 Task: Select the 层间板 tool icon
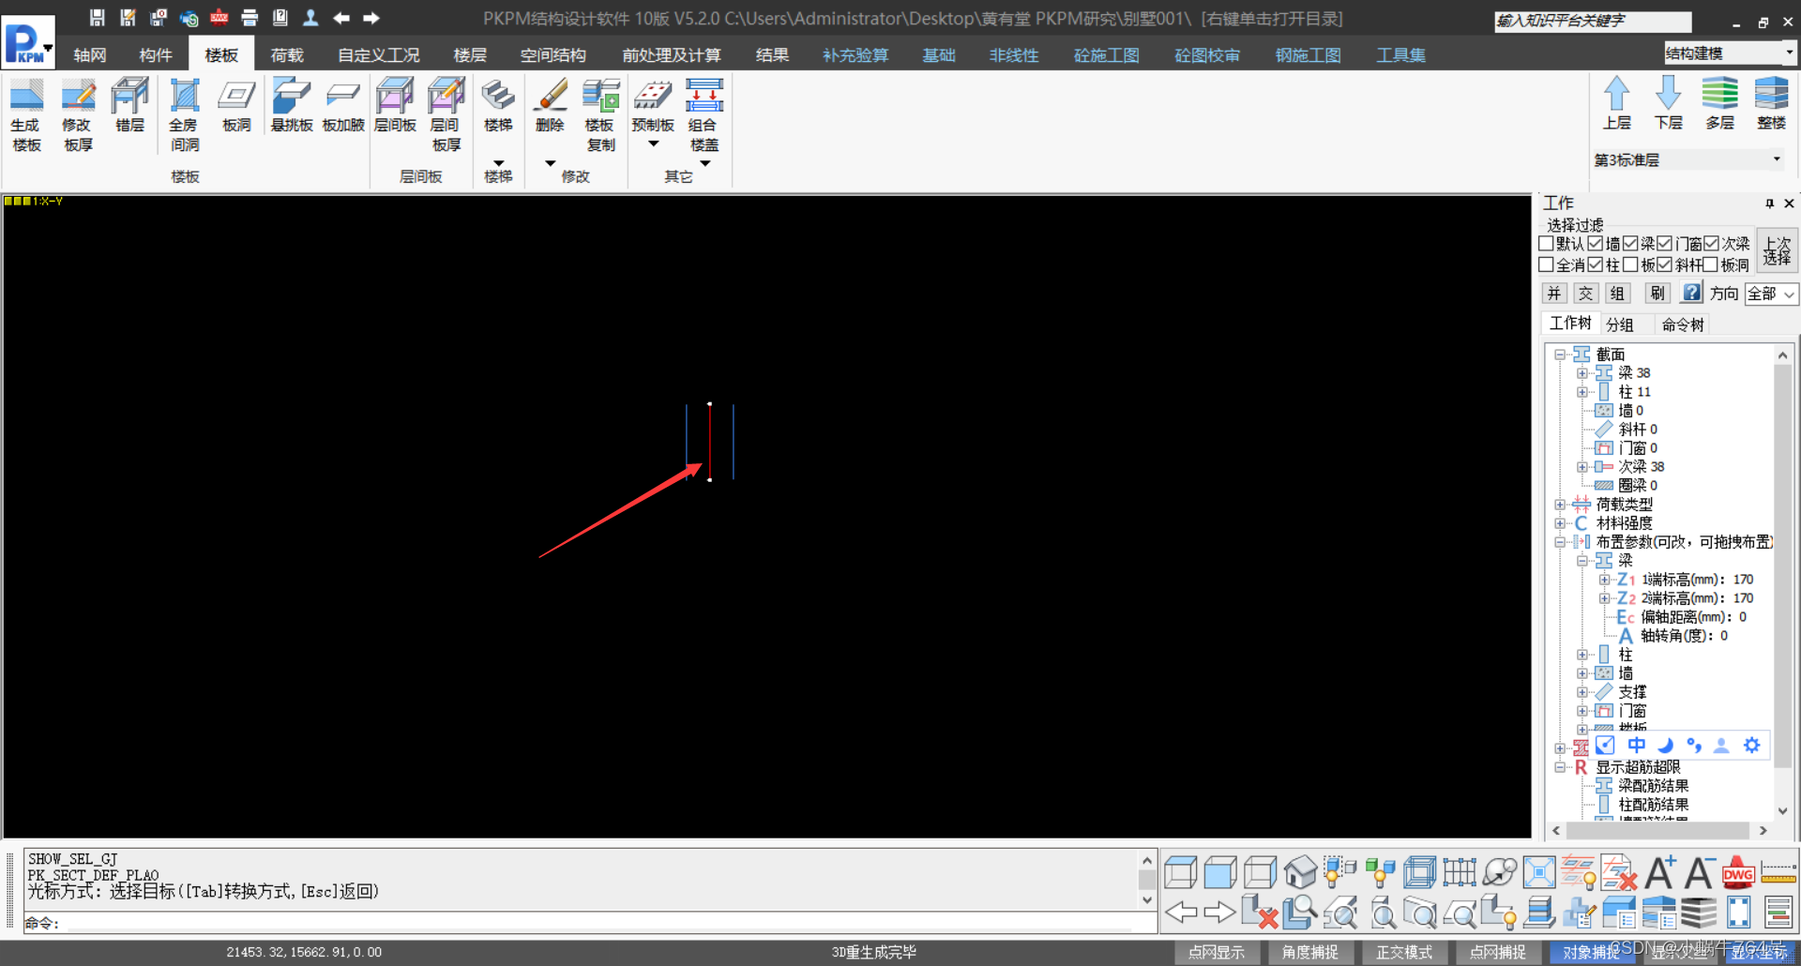(x=395, y=105)
